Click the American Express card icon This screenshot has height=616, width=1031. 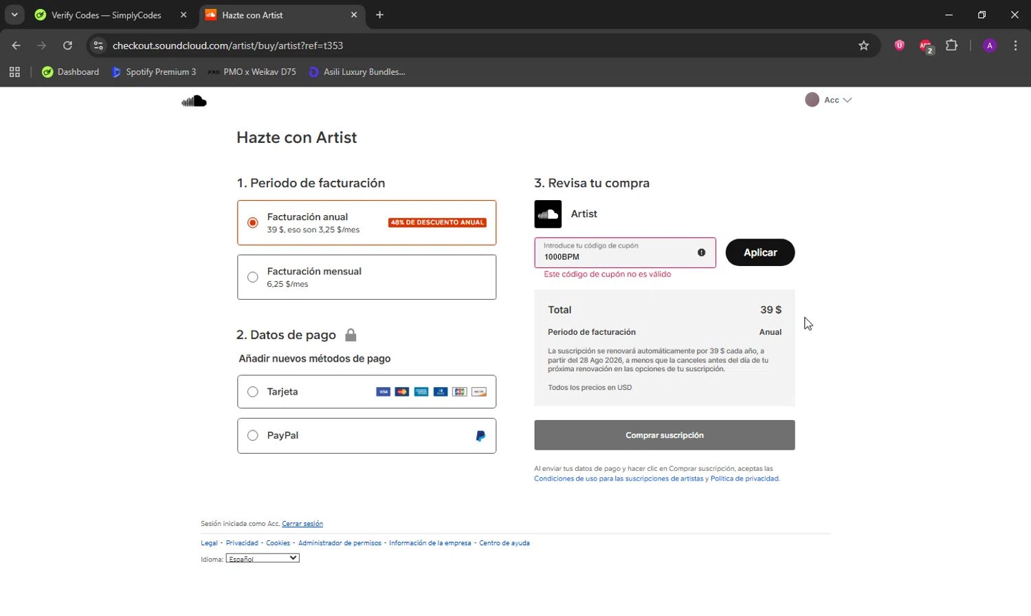coord(421,392)
